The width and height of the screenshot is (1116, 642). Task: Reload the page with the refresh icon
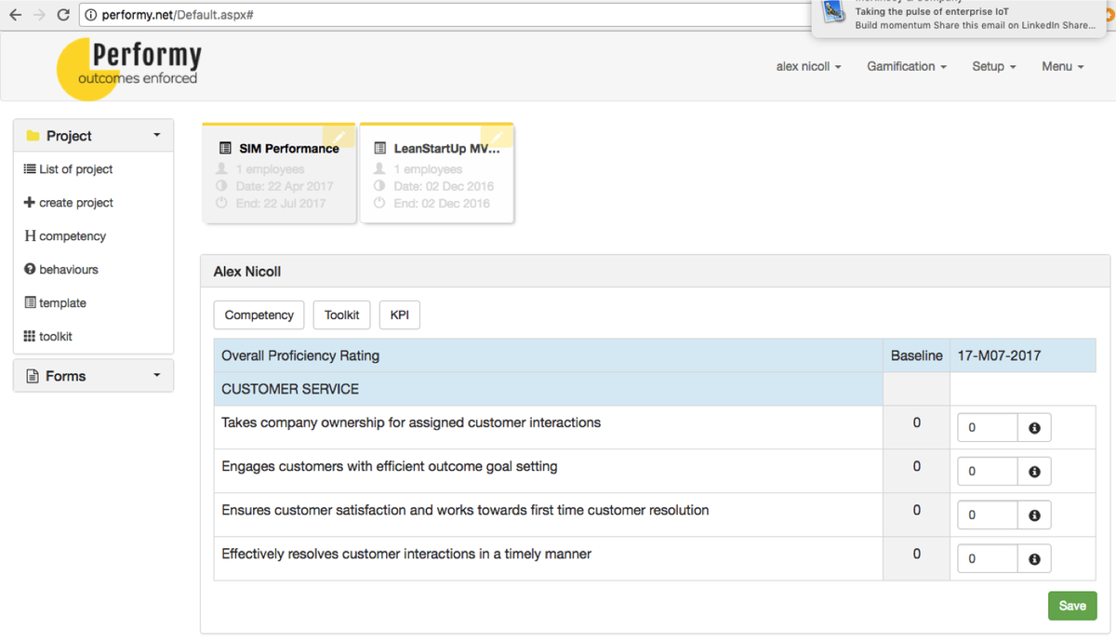63,15
